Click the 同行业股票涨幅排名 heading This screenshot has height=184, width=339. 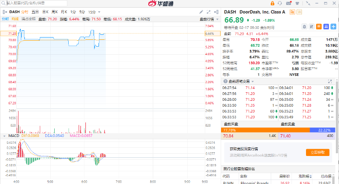tap(239, 169)
